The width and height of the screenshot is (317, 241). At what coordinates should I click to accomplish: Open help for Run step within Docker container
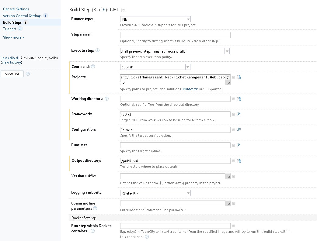click(92, 231)
